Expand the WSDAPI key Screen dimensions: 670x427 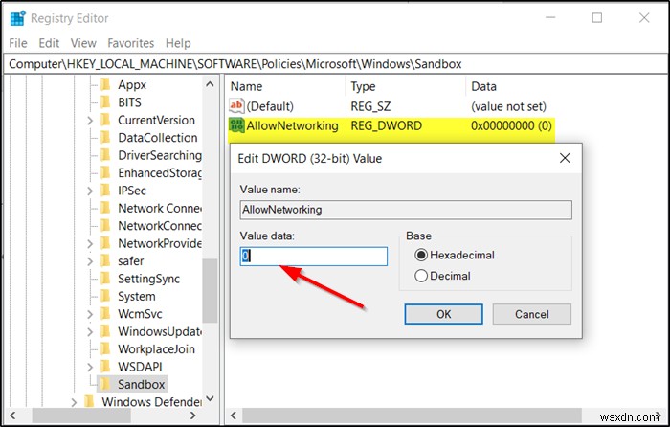tap(90, 367)
